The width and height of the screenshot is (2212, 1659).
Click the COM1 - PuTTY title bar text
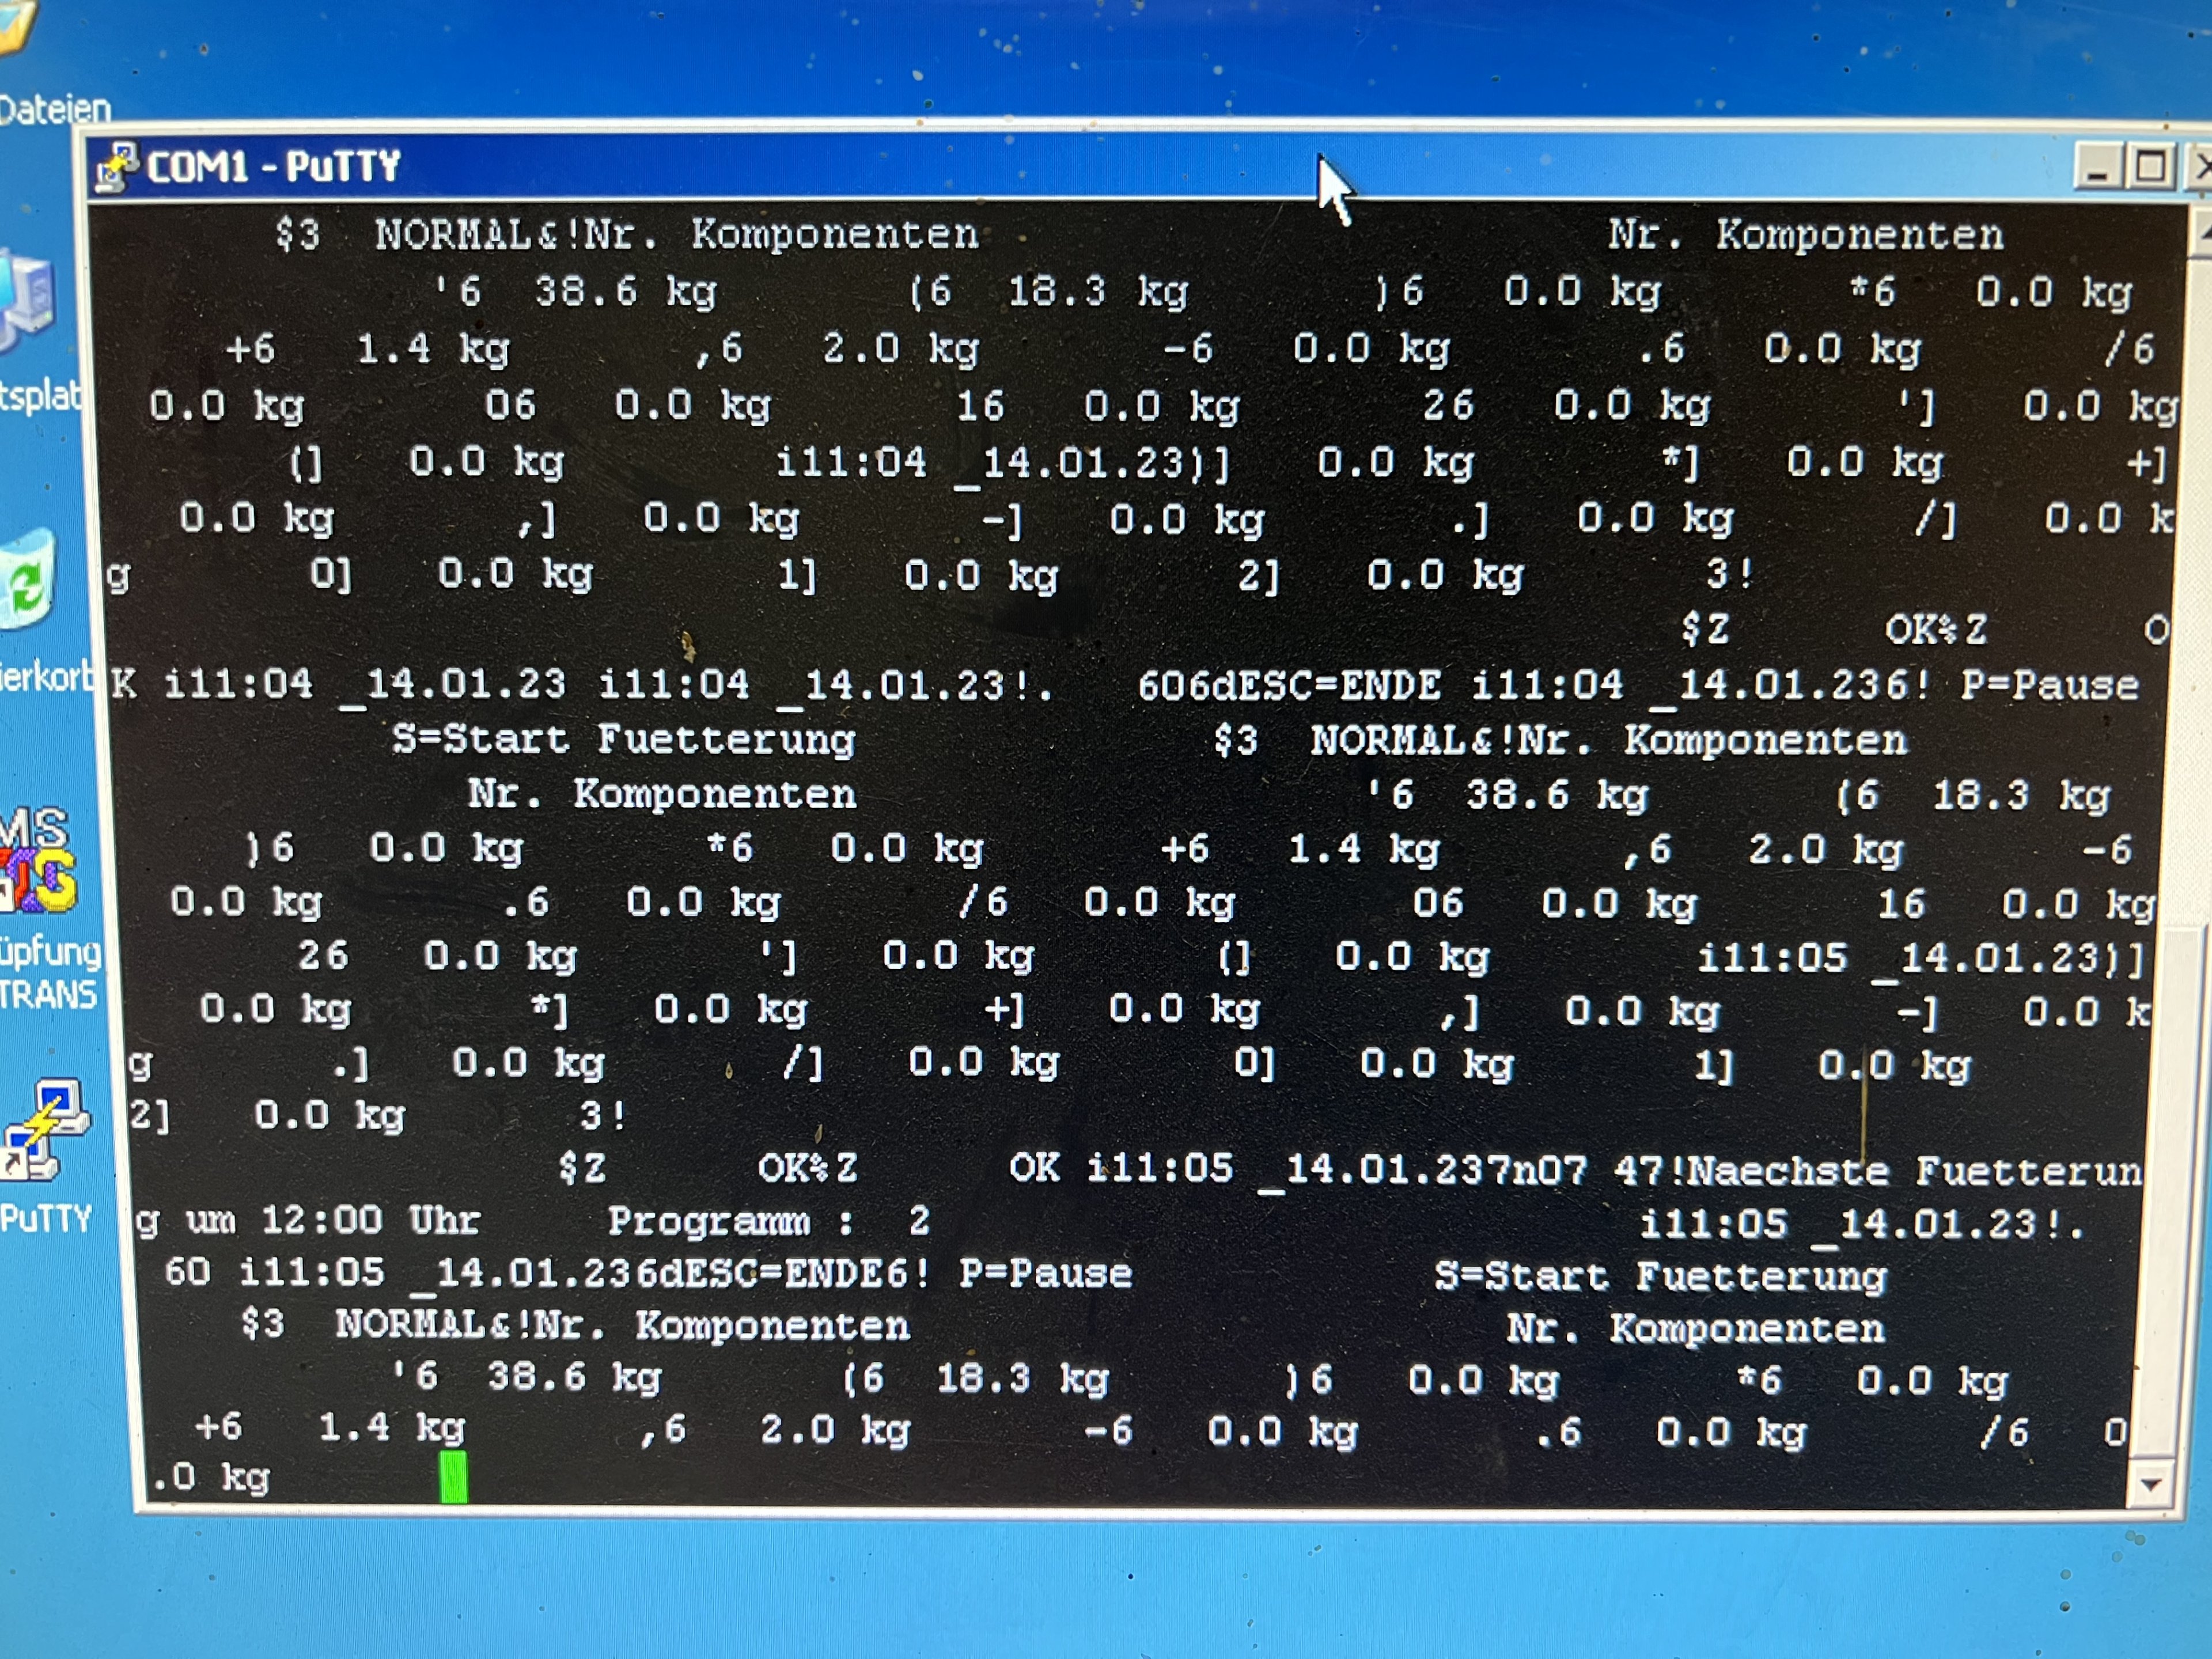click(273, 166)
